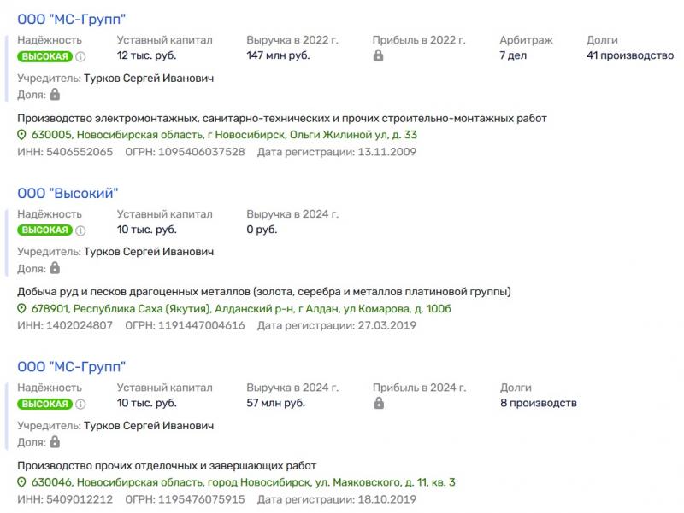Click the ВЫСОКАЯ badge in ООО "Высокий" entry
Screen dimensions: 684x513
pyautogui.click(x=44, y=230)
